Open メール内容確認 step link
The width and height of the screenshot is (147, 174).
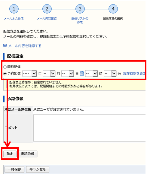(47, 19)
